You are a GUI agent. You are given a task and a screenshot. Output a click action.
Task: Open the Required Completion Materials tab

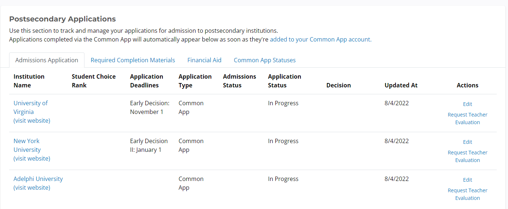point(133,60)
